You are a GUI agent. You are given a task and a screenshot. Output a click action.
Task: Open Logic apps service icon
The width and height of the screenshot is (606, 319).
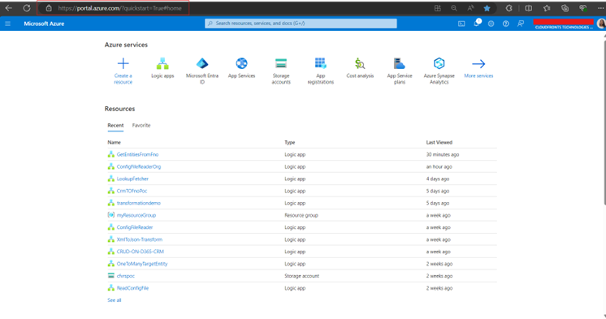[162, 63]
